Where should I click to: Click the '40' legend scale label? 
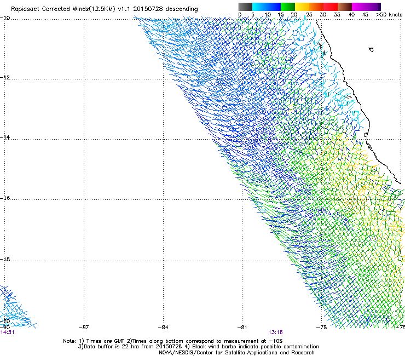click(351, 15)
